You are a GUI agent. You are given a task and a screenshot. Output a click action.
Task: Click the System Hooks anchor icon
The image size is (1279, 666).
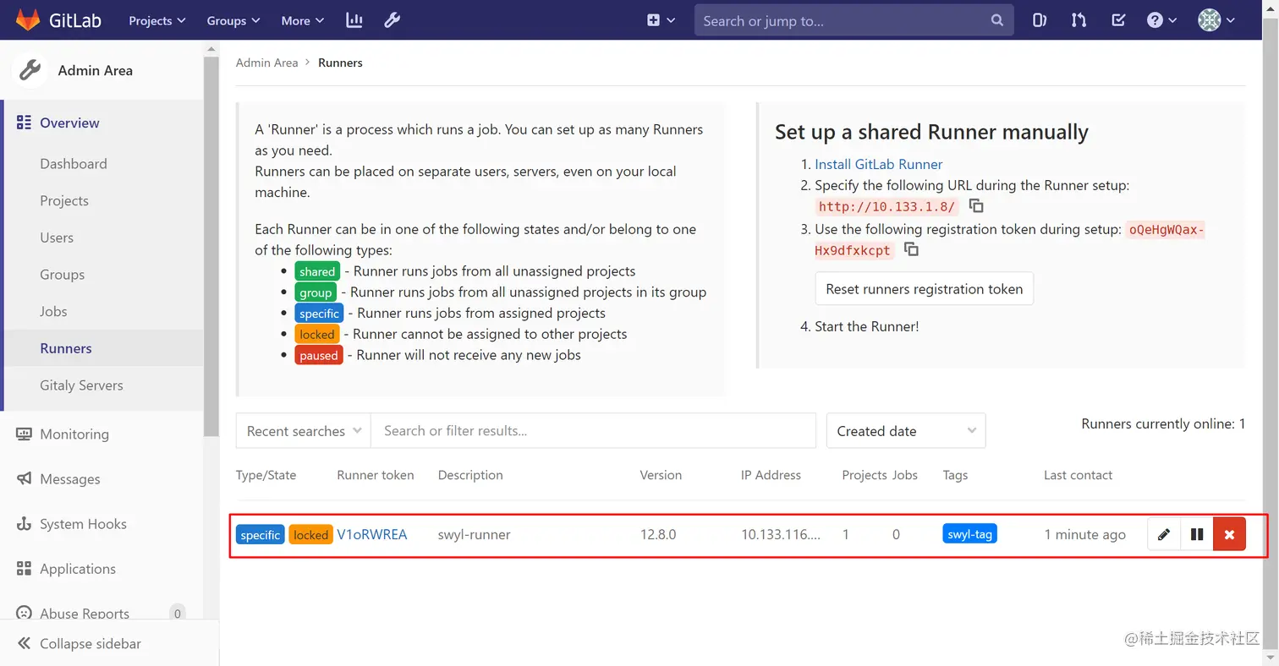pyautogui.click(x=24, y=524)
